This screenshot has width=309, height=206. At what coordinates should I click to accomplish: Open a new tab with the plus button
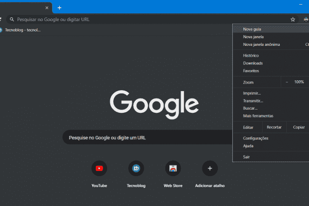click(59, 8)
